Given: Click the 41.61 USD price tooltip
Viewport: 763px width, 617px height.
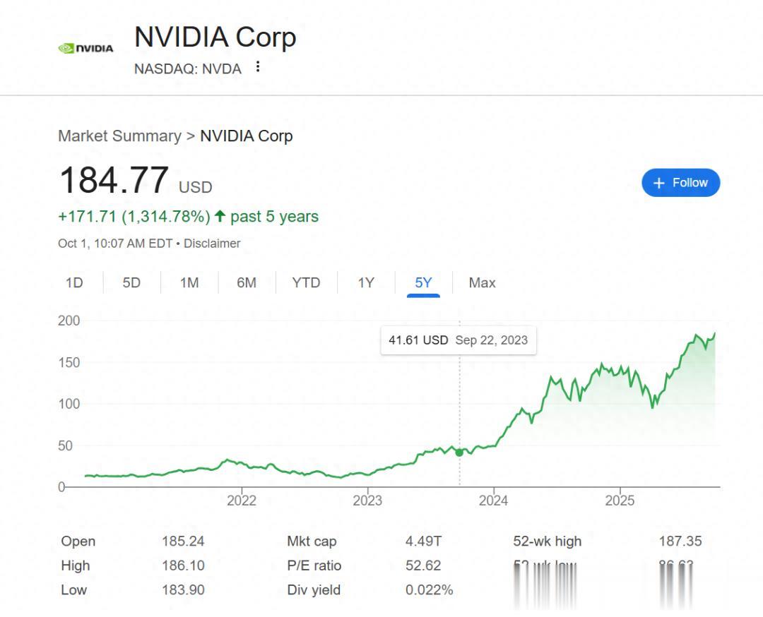Looking at the screenshot, I should click(x=458, y=340).
